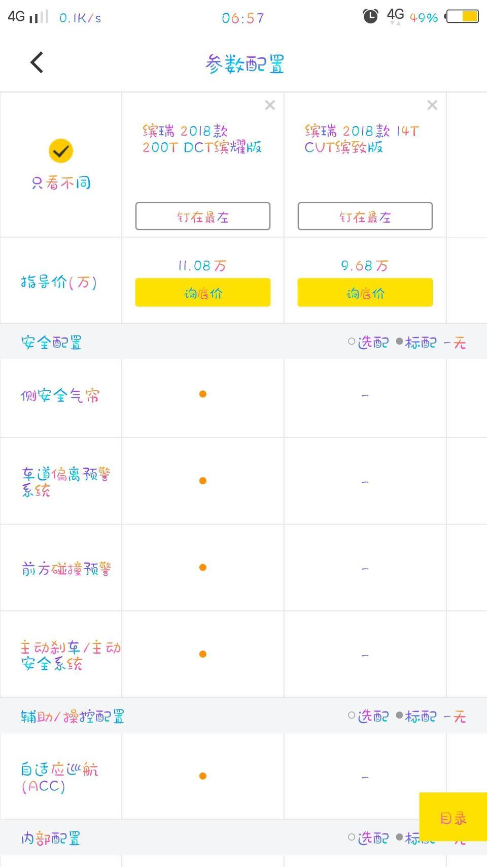Remove the 14T CVT缤致版 column
This screenshot has width=487, height=867.
(x=432, y=105)
